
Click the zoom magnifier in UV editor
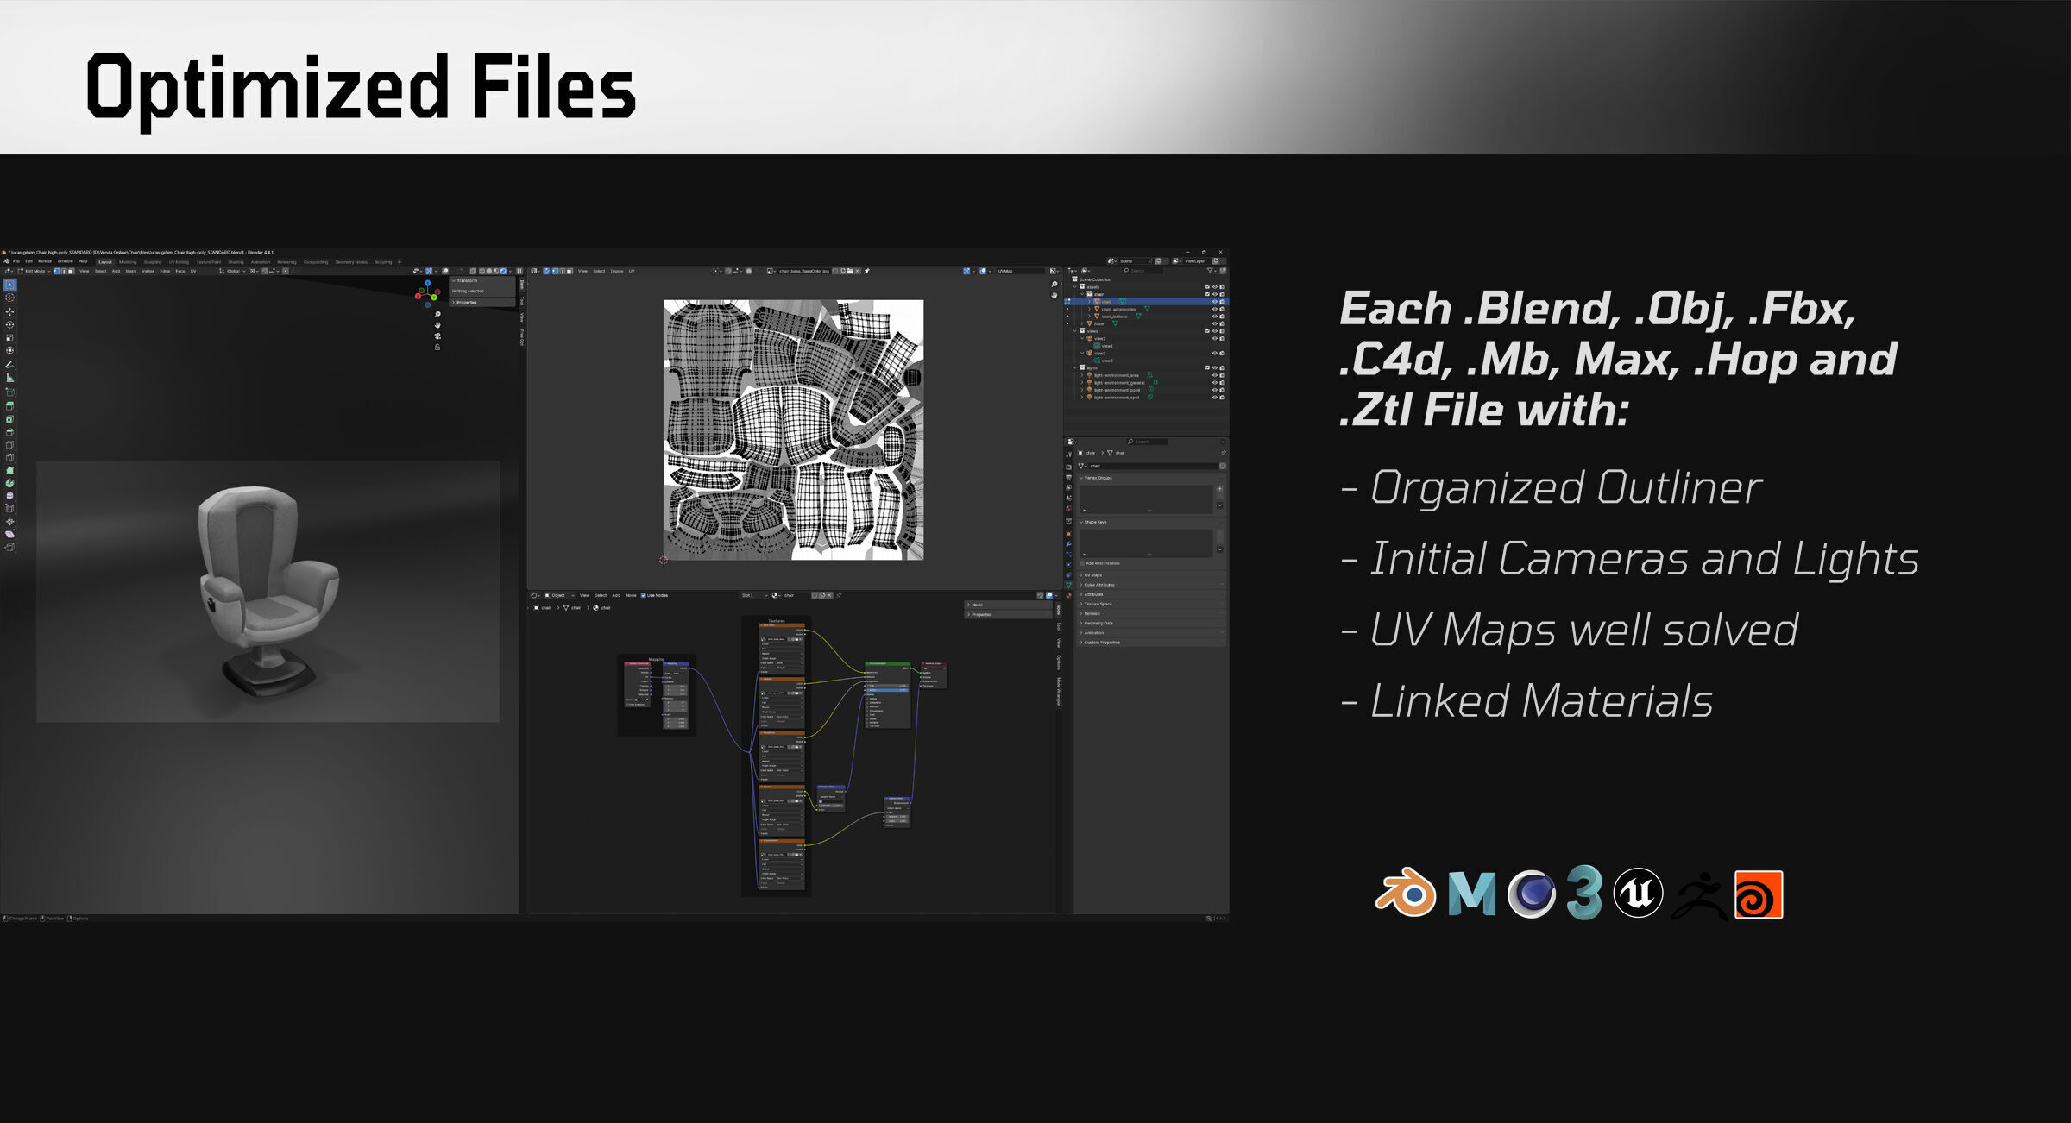(1054, 284)
